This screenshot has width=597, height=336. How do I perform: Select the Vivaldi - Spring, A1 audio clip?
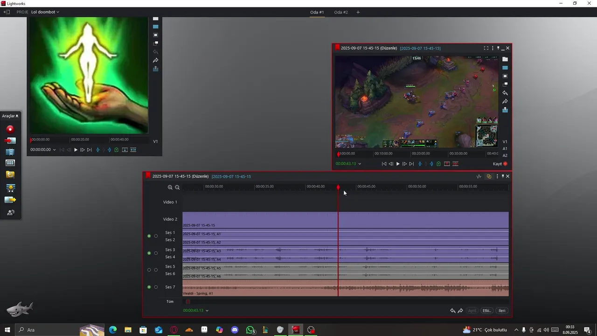coord(345,288)
